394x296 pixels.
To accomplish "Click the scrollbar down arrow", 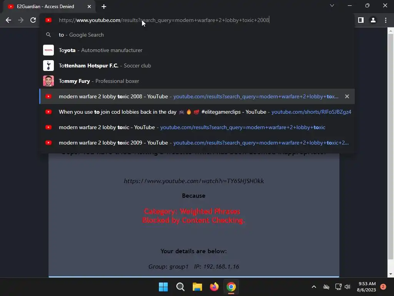I will tap(391, 274).
